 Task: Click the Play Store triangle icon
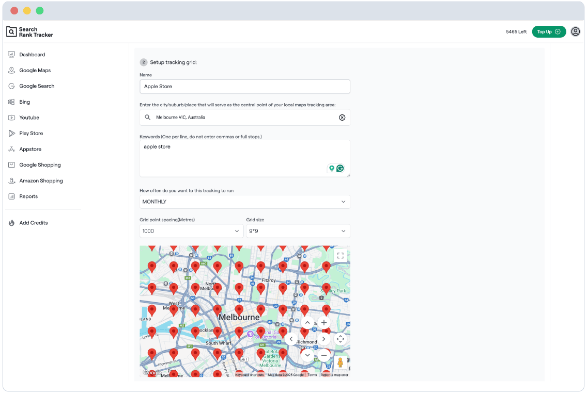tap(11, 134)
